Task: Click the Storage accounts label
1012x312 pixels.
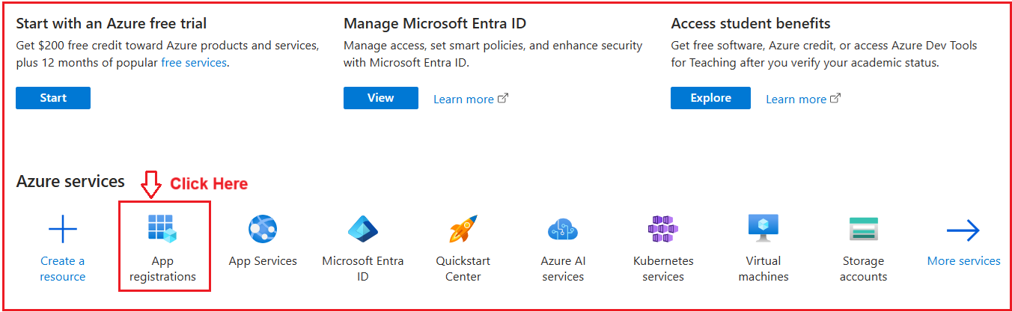Action: click(x=863, y=269)
